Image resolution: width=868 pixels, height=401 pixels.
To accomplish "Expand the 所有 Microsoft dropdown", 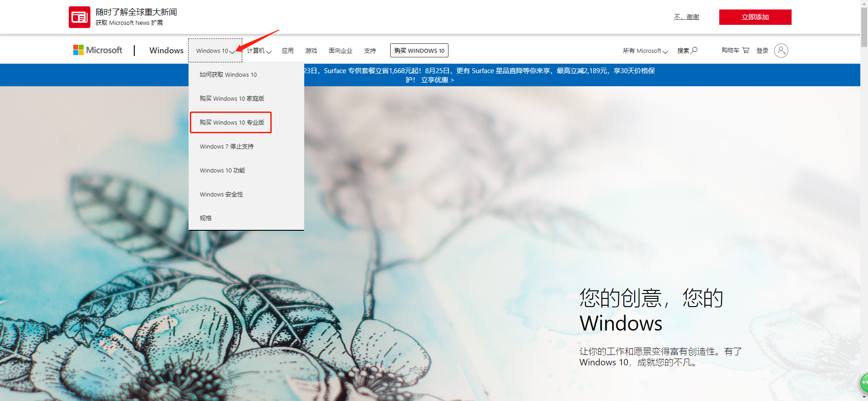I will 645,51.
